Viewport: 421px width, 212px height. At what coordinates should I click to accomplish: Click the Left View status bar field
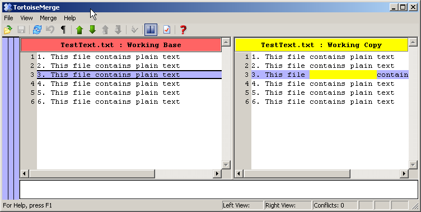[x=243, y=205]
